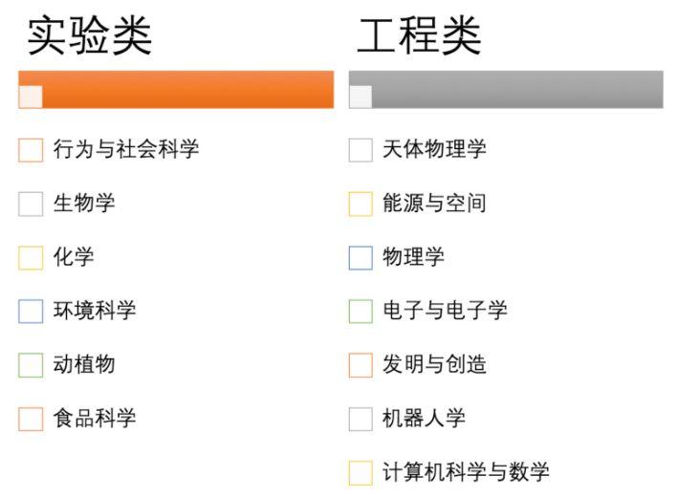
Task: Select the 化学 checkbox
Action: click(x=31, y=257)
